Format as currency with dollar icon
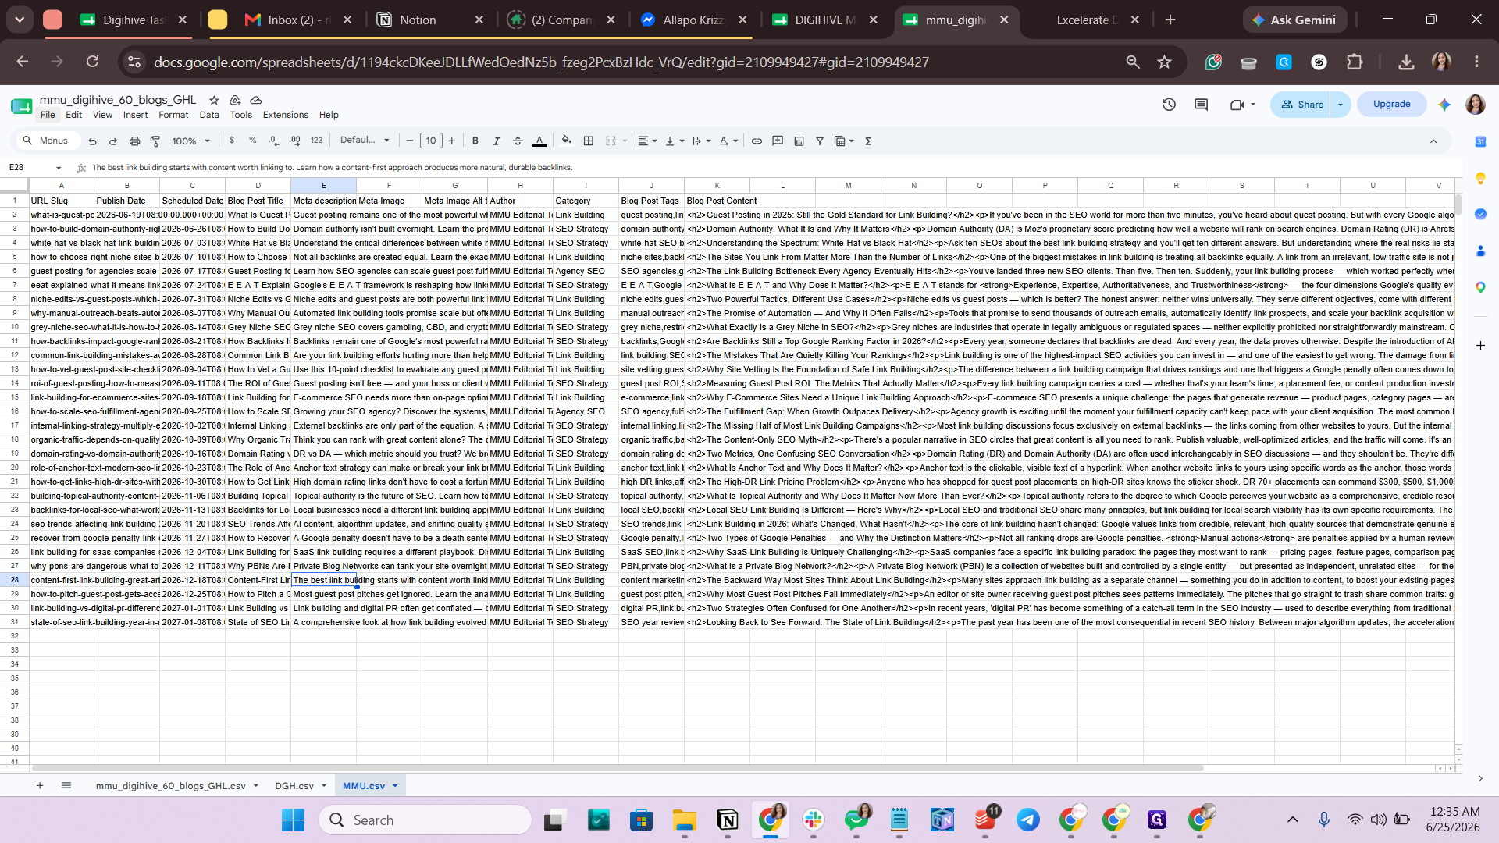This screenshot has height=843, width=1499. point(232,140)
